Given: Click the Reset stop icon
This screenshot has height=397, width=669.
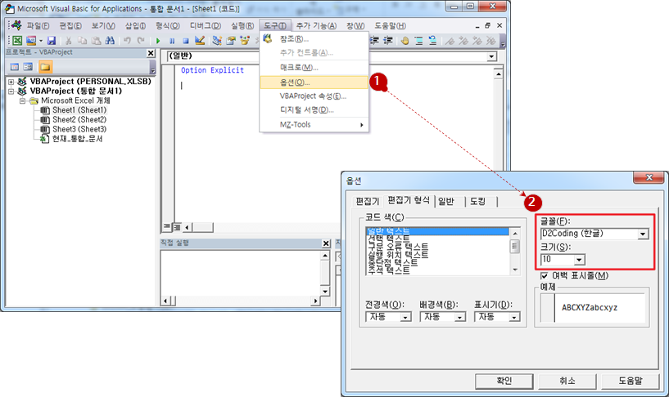Looking at the screenshot, I should 186,41.
